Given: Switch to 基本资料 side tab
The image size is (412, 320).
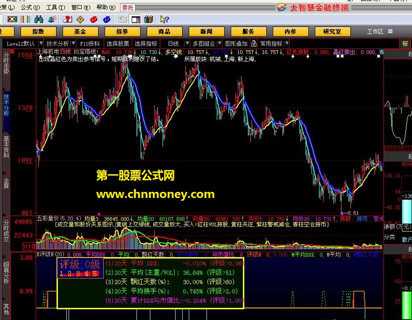Looking at the screenshot, I should pos(6,147).
